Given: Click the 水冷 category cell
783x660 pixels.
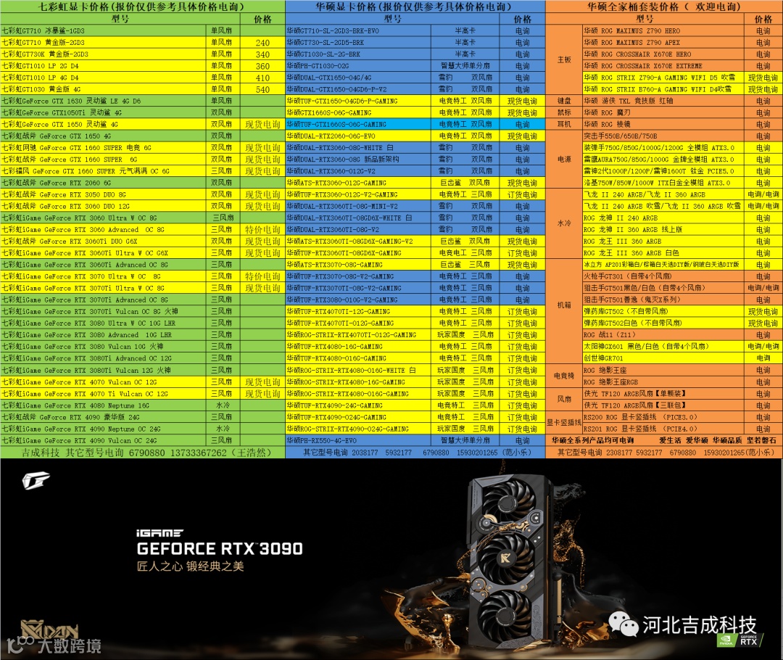Looking at the screenshot, I should [564, 223].
